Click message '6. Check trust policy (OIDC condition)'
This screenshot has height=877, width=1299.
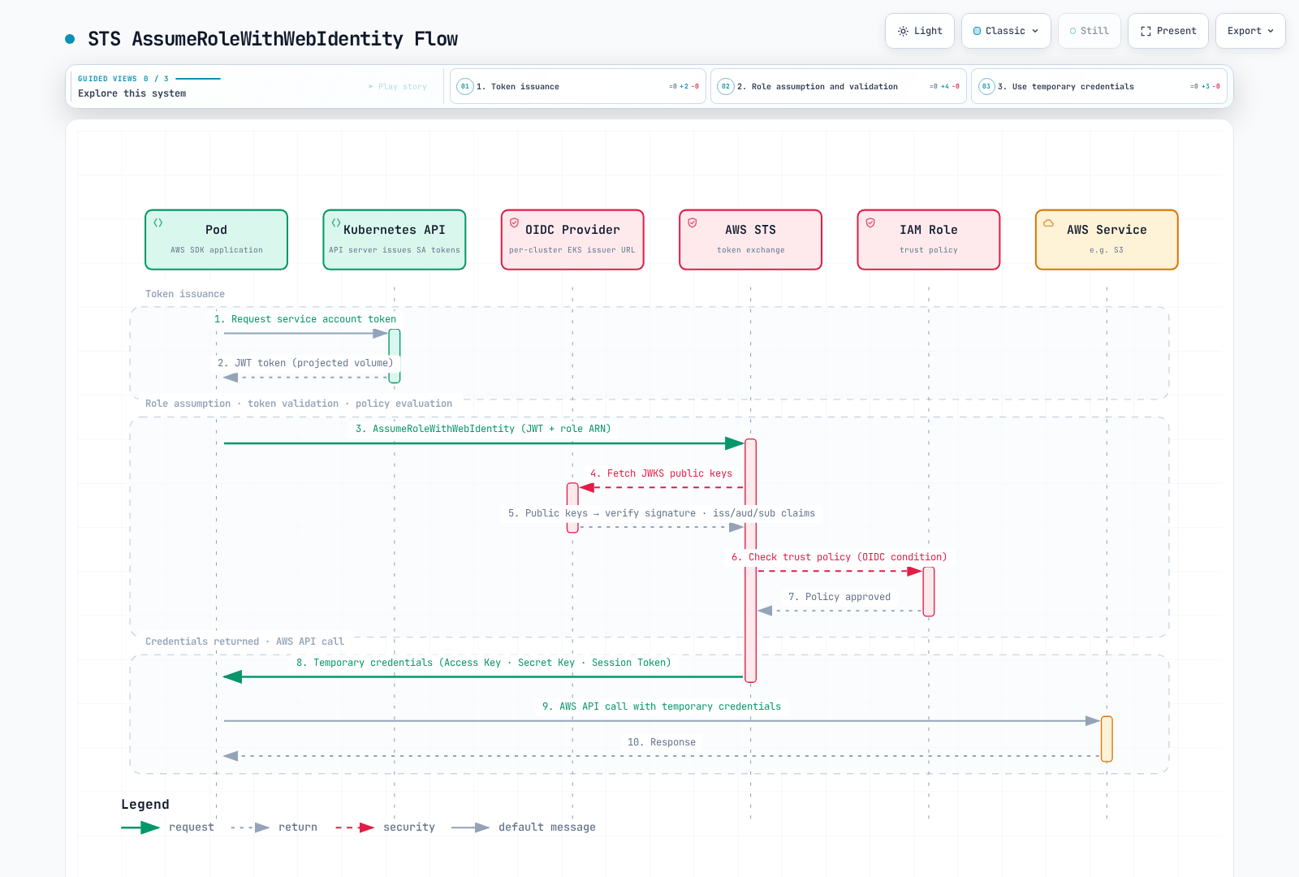839,557
